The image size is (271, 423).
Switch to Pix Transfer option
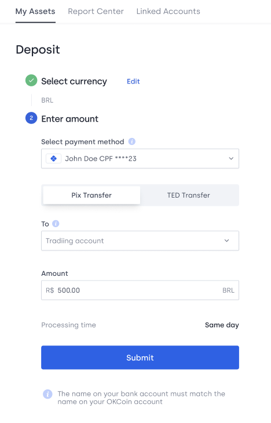click(91, 195)
